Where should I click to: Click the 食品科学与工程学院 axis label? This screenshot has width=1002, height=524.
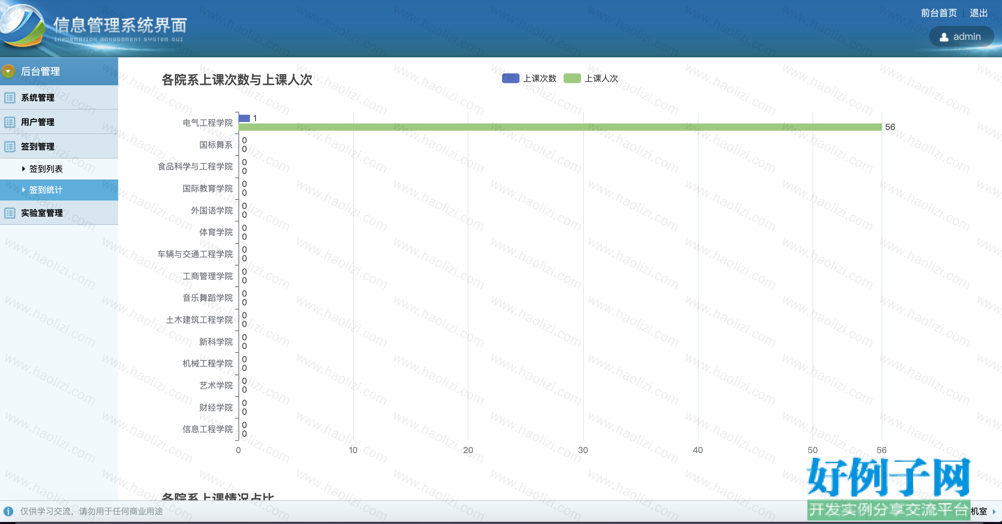pyautogui.click(x=195, y=166)
